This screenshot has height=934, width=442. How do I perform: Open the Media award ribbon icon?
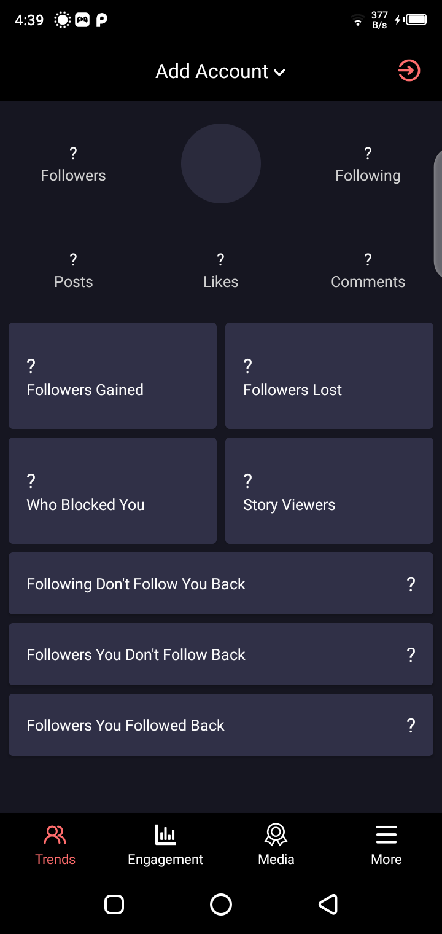[x=276, y=835]
